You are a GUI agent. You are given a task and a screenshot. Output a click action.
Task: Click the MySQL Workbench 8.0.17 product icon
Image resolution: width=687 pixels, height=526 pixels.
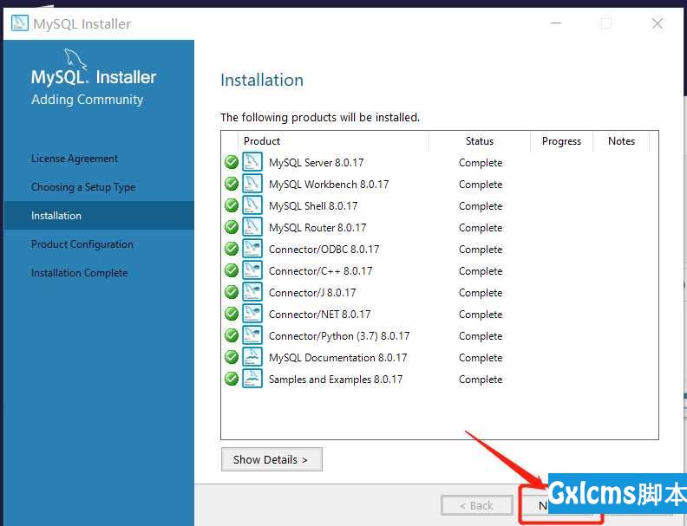252,184
